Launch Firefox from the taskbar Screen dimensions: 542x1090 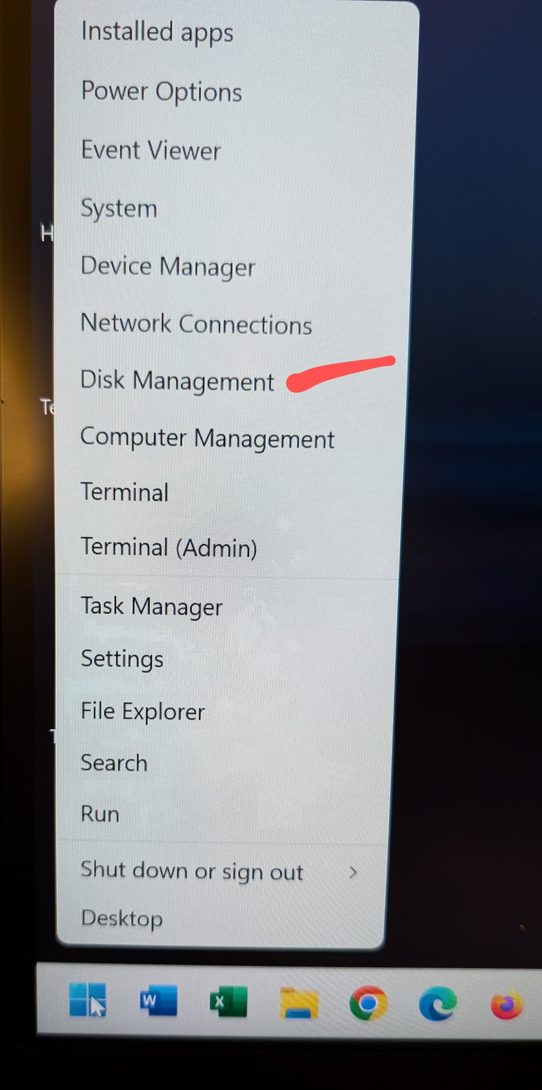pos(507,1005)
